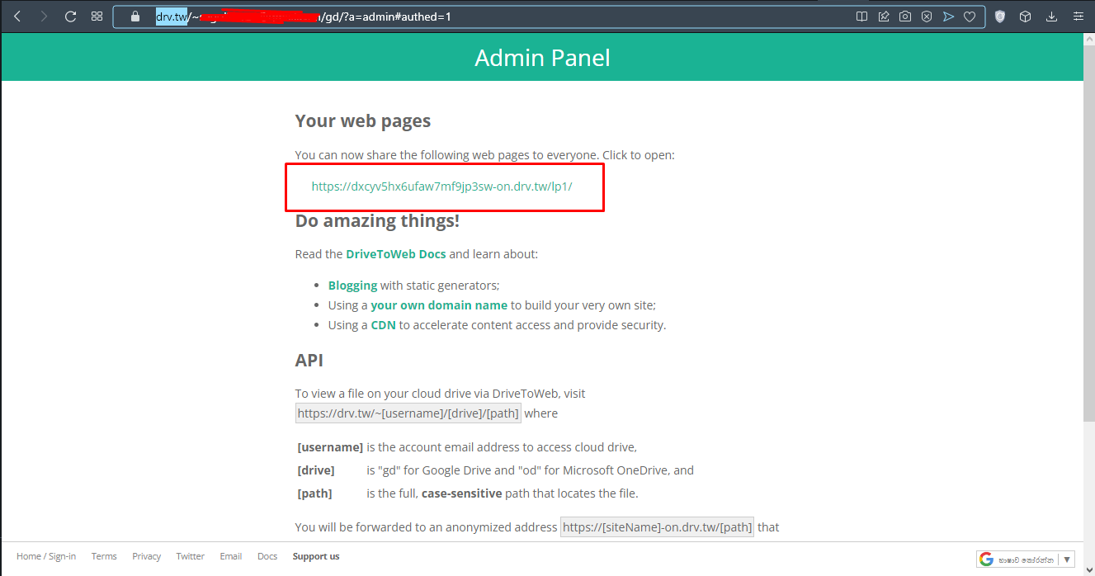Click the 'your own domain name' link
1095x576 pixels.
click(x=439, y=305)
